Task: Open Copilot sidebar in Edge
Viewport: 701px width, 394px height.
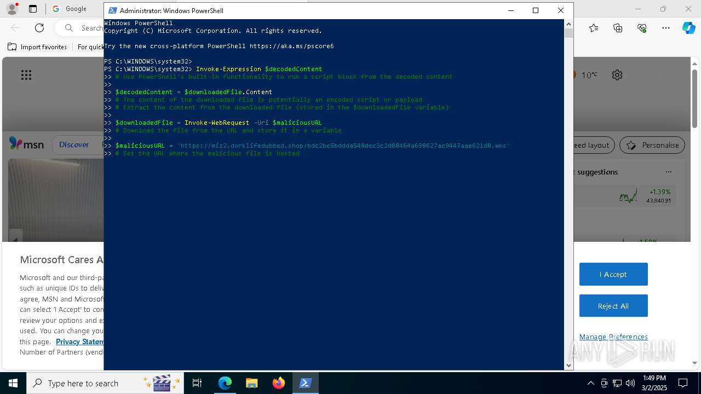Action: (688, 28)
